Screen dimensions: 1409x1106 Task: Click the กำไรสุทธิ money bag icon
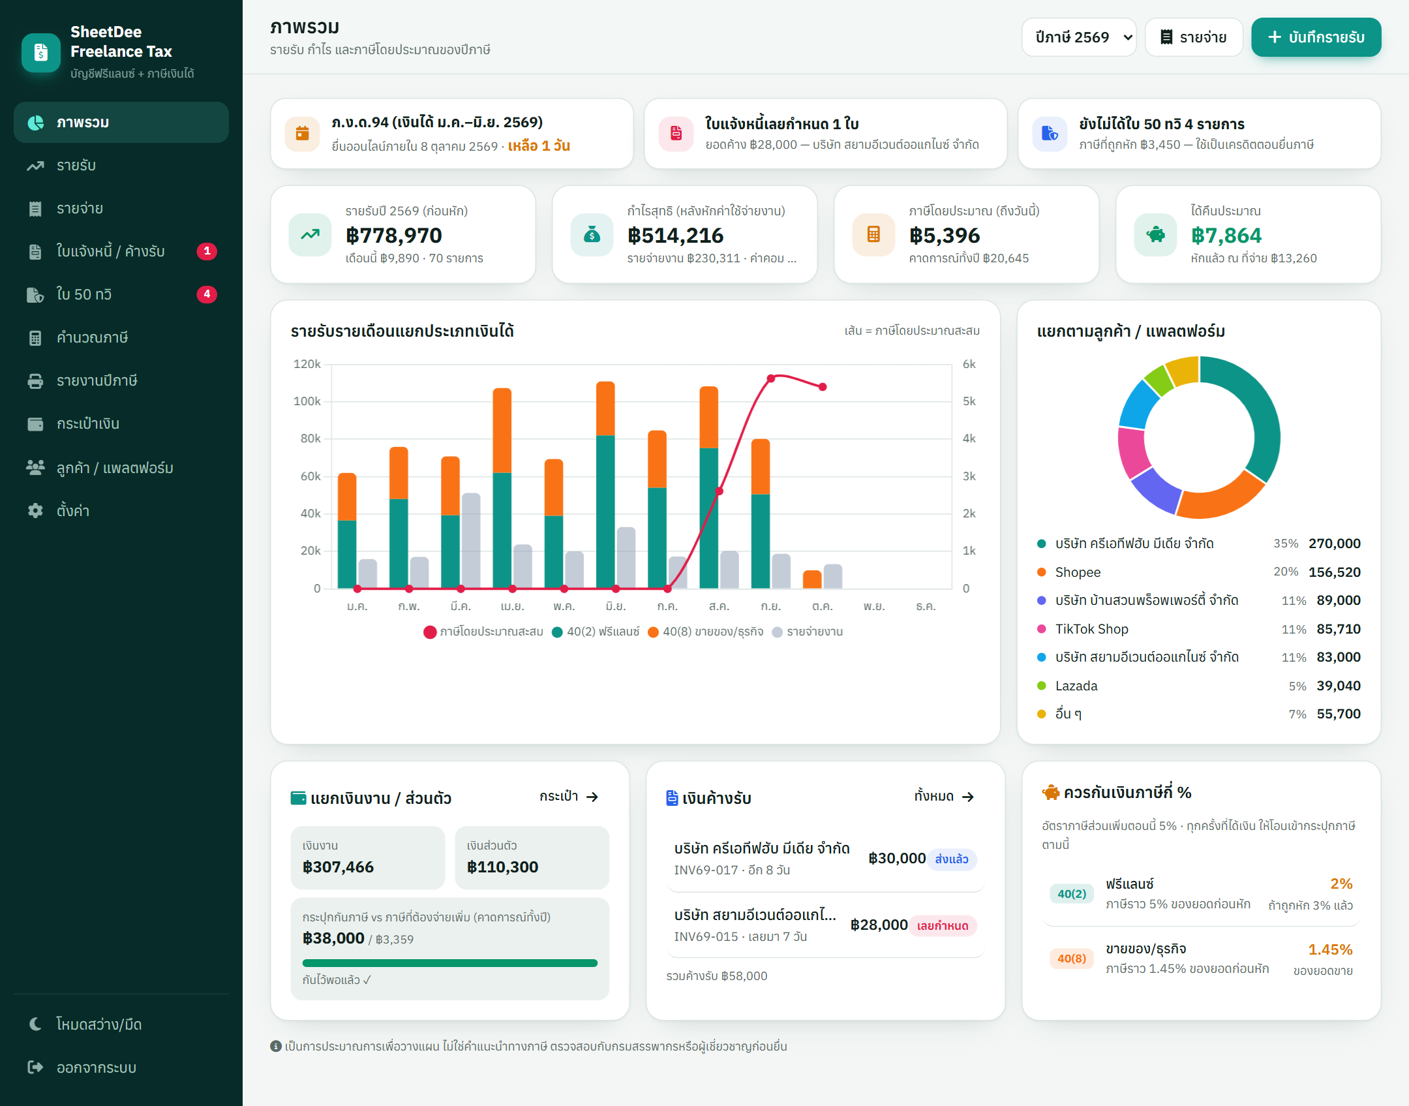point(592,235)
